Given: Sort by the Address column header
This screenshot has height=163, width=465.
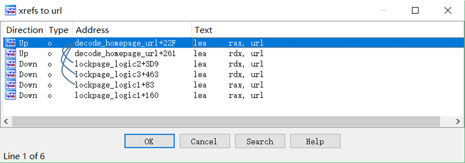Looking at the screenshot, I should point(132,30).
